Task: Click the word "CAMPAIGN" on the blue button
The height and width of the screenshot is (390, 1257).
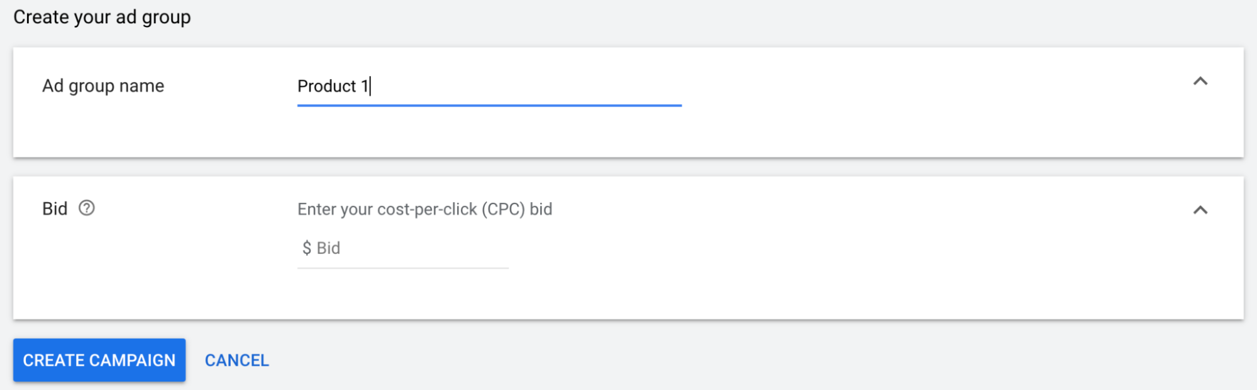Action: [x=132, y=360]
